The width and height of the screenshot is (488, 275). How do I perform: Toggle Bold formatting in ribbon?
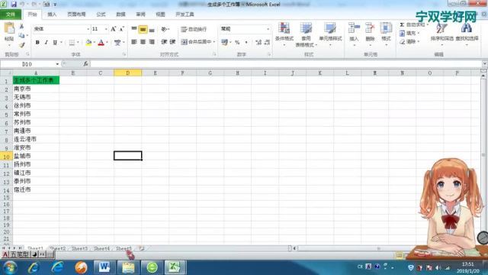[x=37, y=42]
